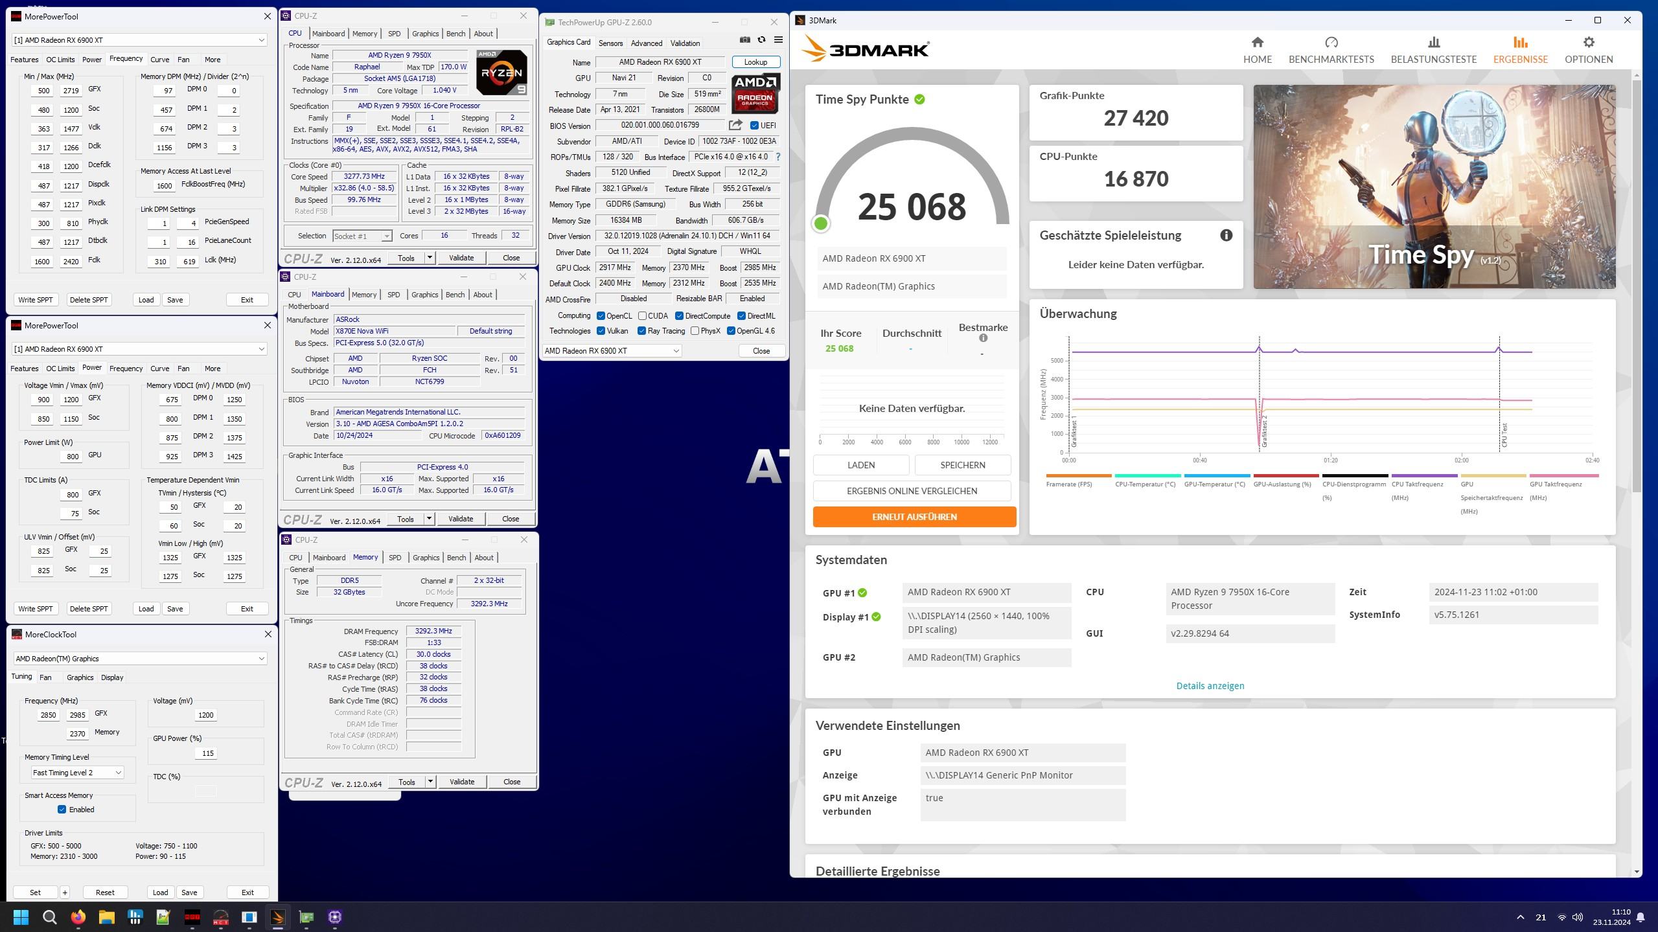
Task: Expand Tools arrow in CPU-Z Memory window
Action: pyautogui.click(x=430, y=782)
